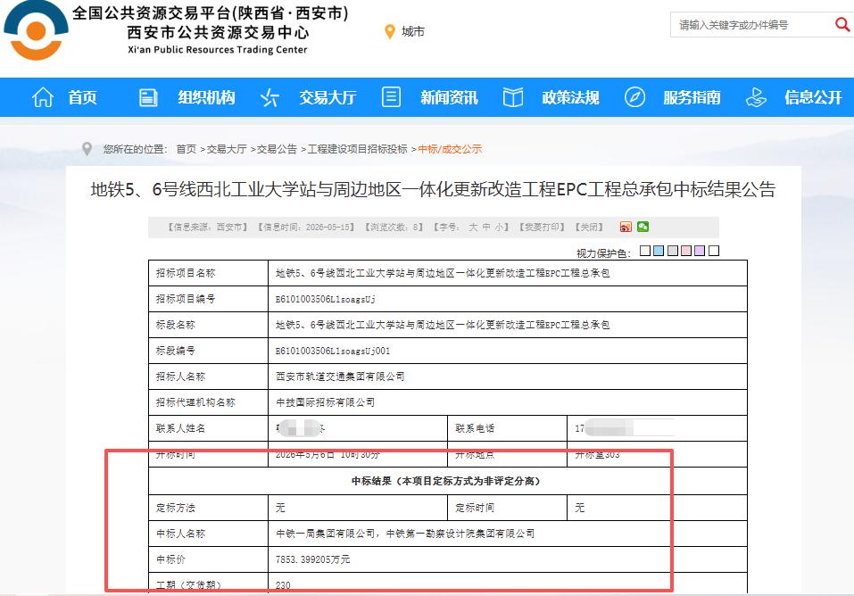Click the 定标时间 label cell
Image resolution: width=854 pixels, height=596 pixels.
507,508
